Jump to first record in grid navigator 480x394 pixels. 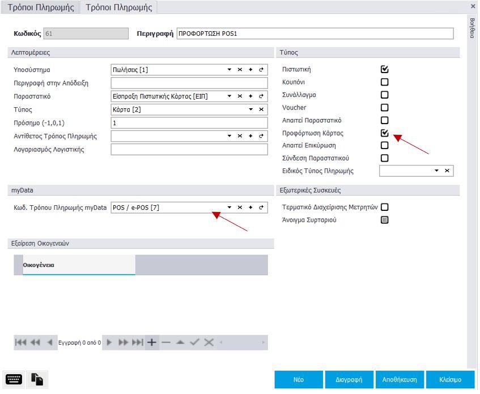coord(20,342)
